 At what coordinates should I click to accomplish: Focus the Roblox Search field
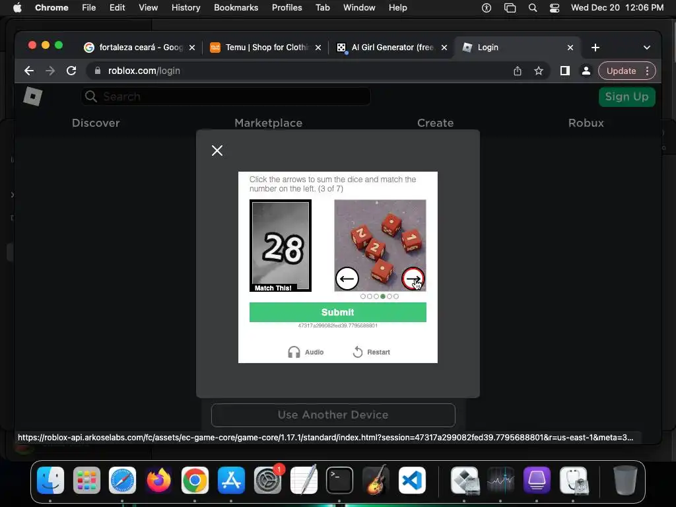226,96
